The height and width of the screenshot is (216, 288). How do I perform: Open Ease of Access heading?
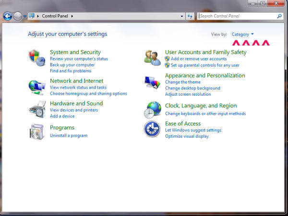pyautogui.click(x=183, y=124)
